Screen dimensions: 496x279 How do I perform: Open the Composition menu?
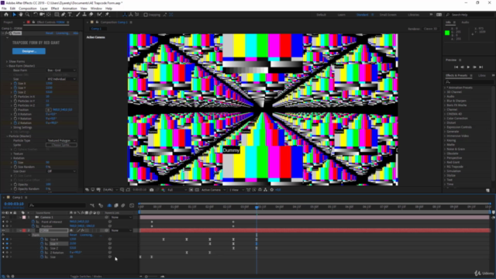coord(28,9)
